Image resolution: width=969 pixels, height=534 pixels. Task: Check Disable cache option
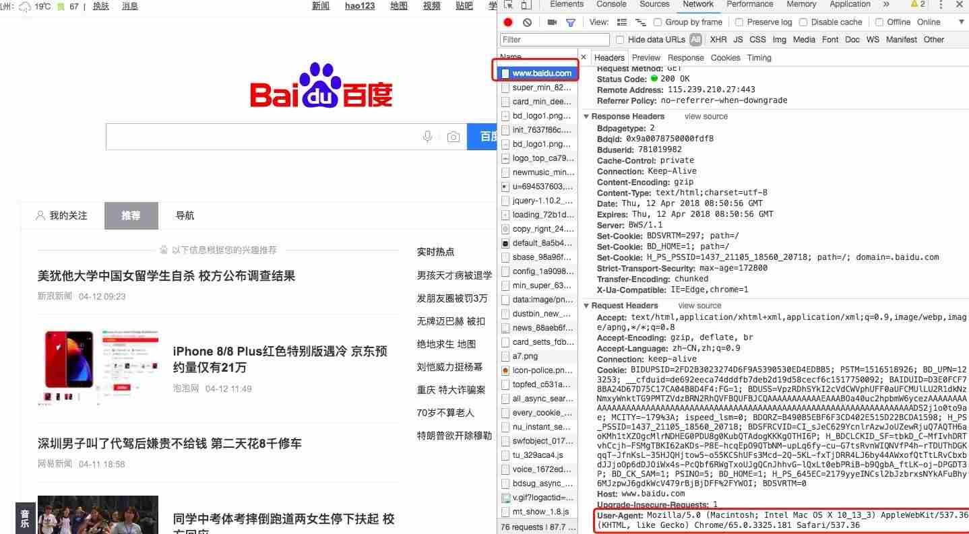pyautogui.click(x=806, y=22)
